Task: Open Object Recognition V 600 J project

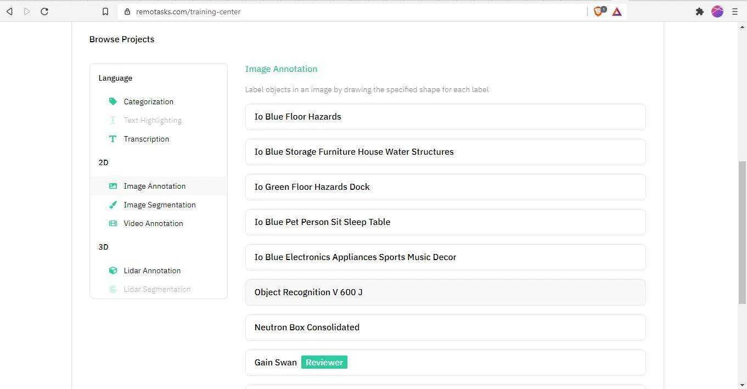Action: [x=445, y=292]
